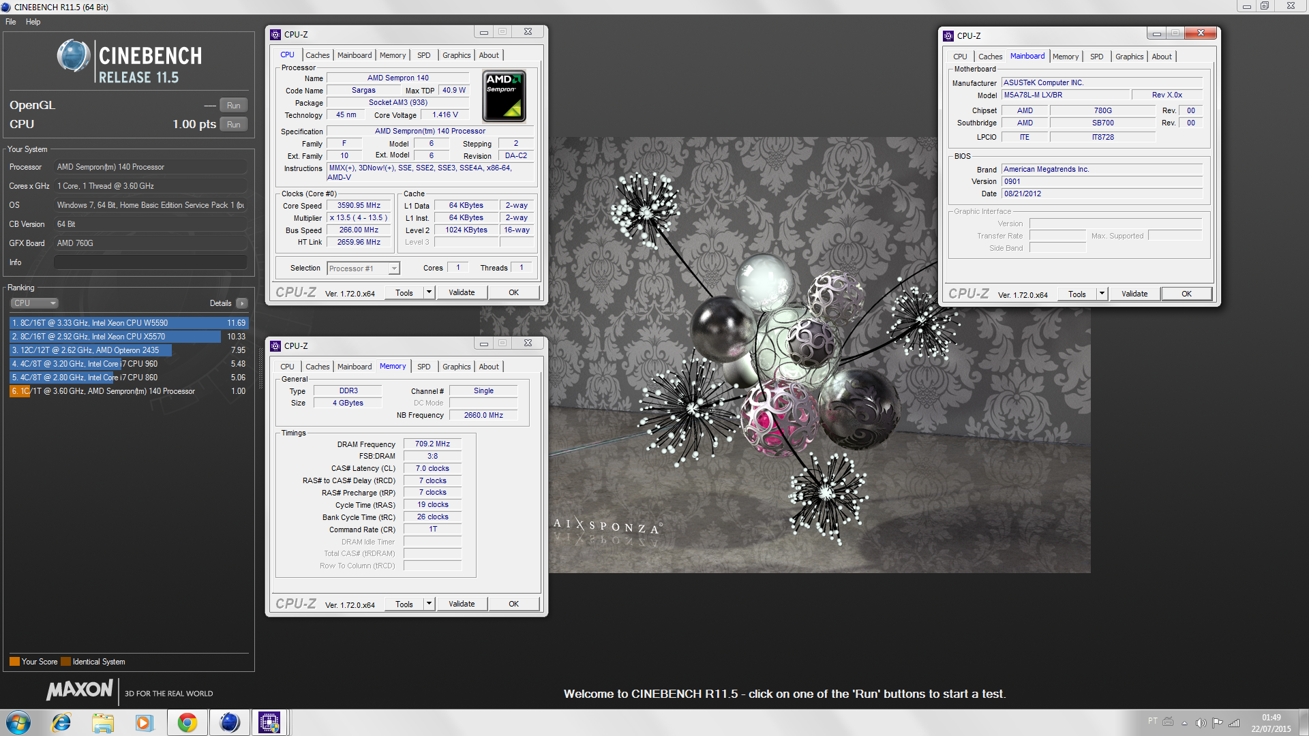Open the Processor #1 selection dropdown
The width and height of the screenshot is (1309, 736).
(363, 269)
